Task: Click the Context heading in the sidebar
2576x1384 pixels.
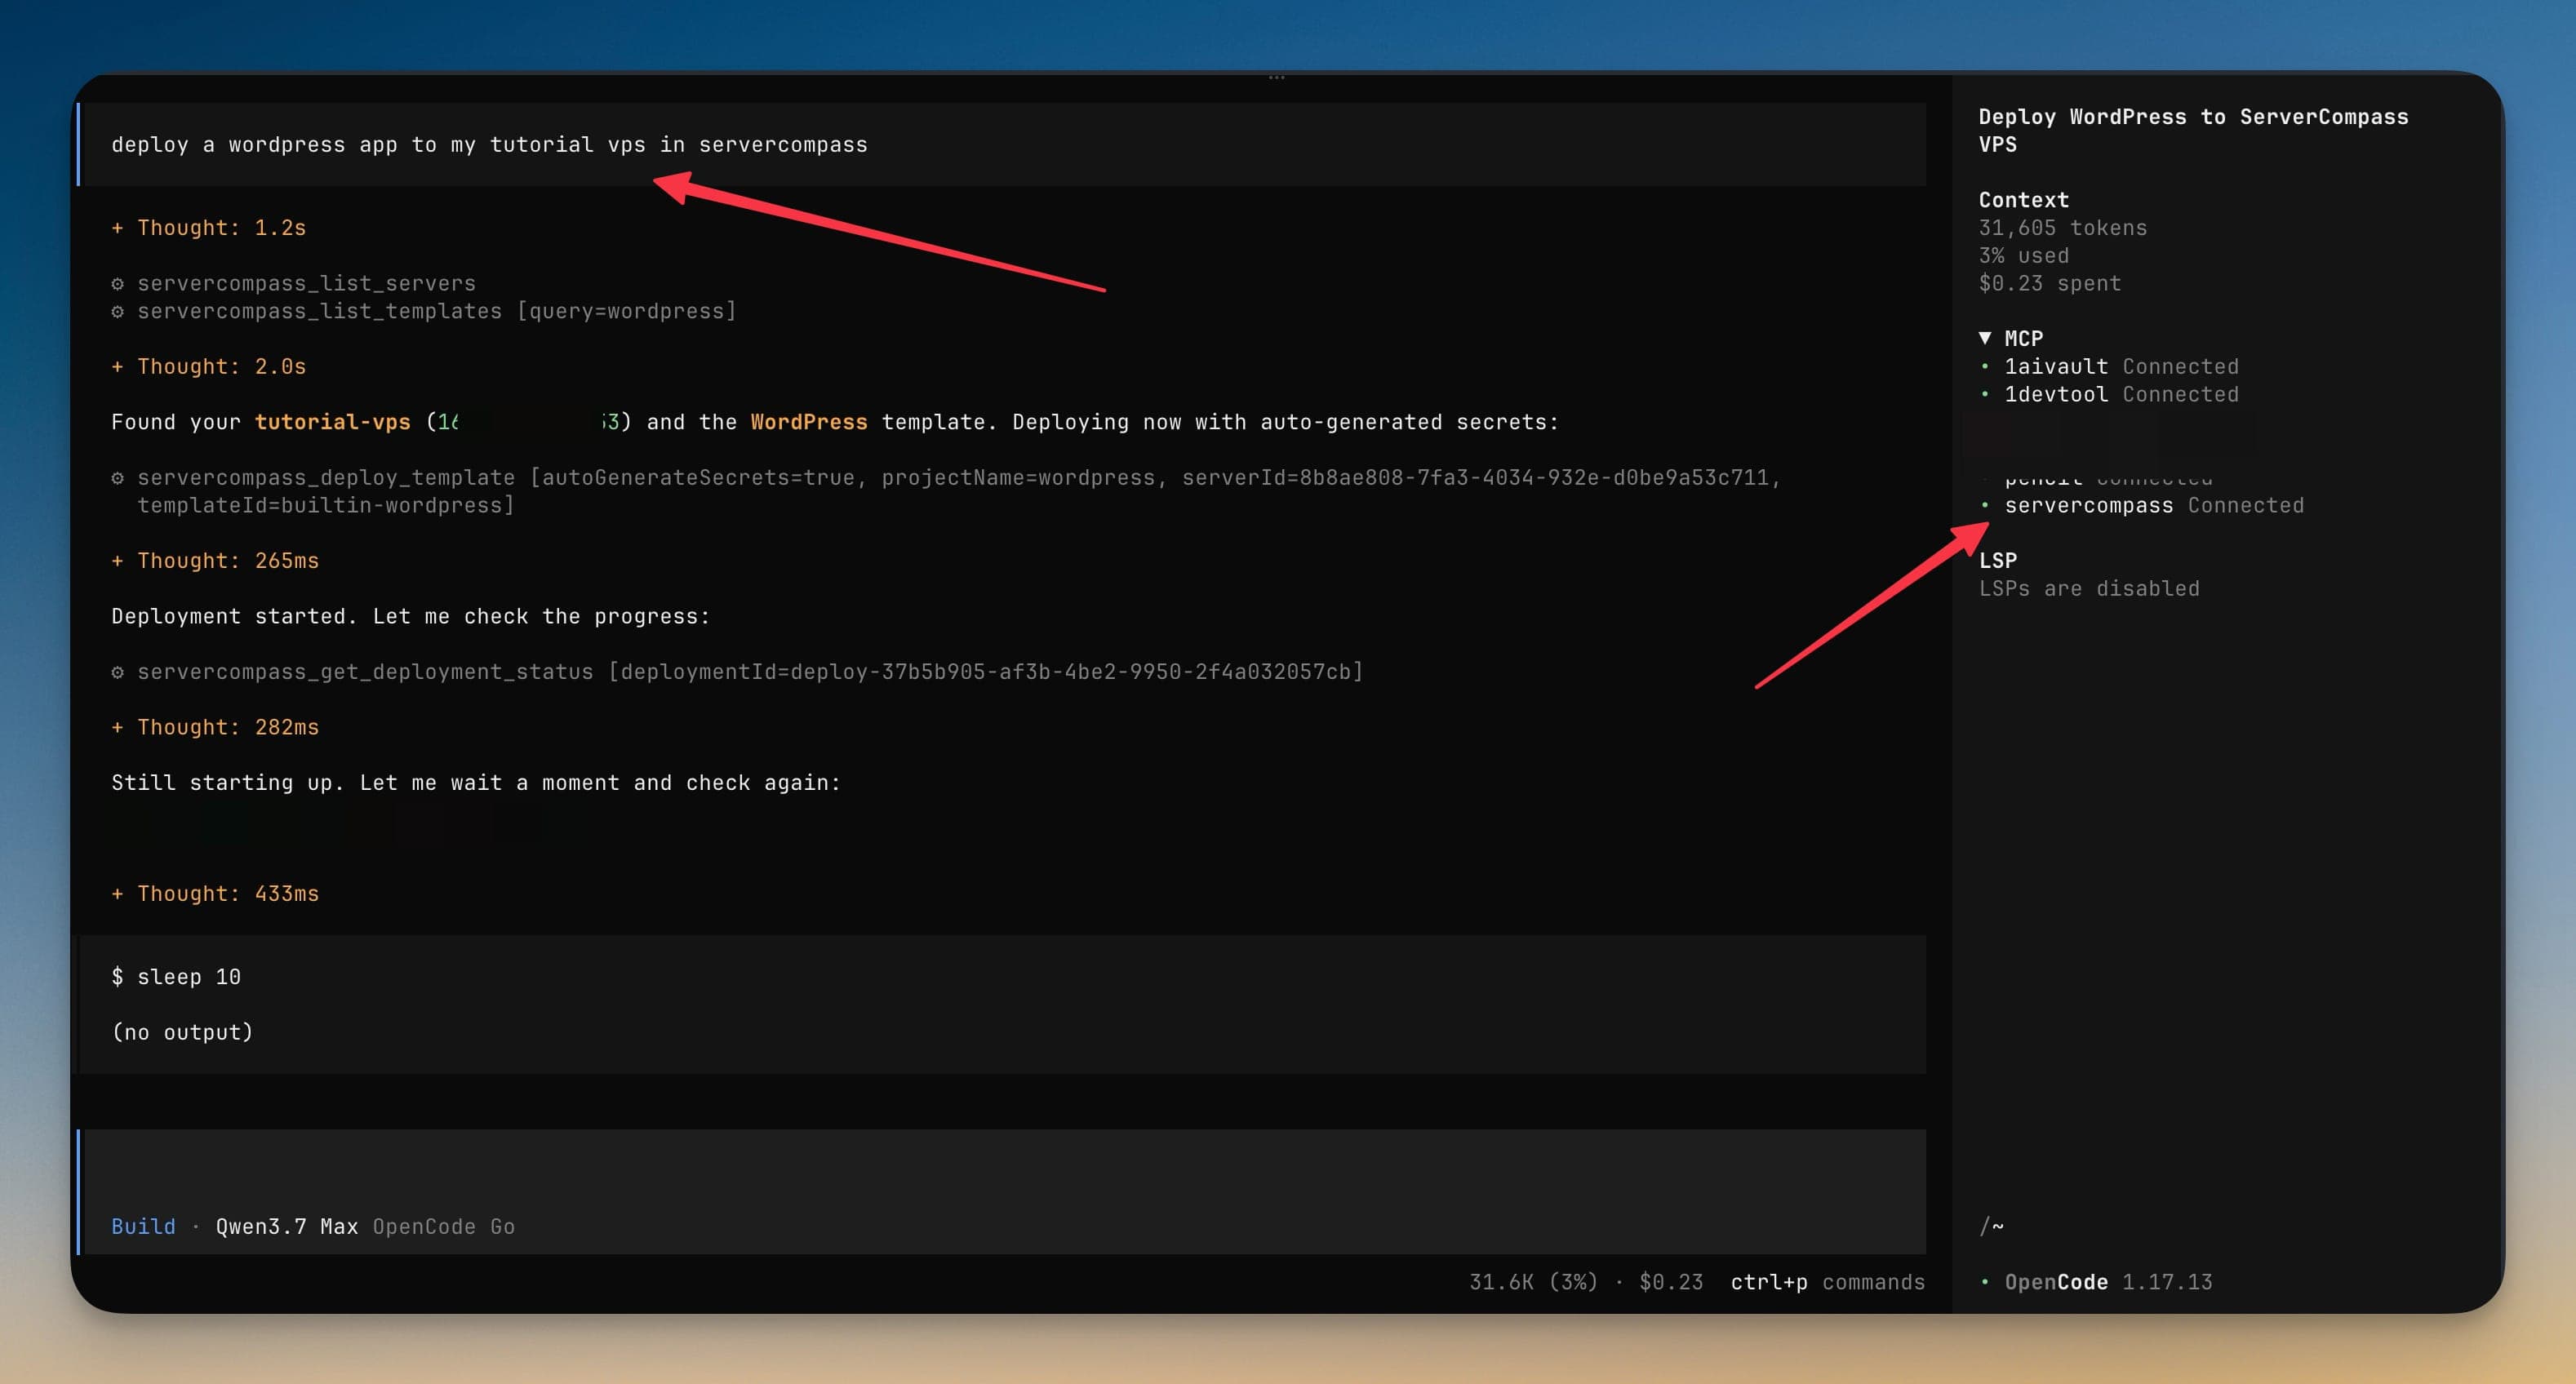Action: click(x=2023, y=200)
